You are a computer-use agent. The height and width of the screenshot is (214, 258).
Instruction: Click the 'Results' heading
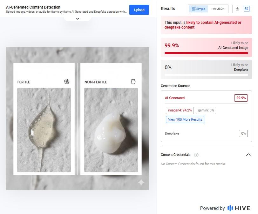[x=168, y=9]
